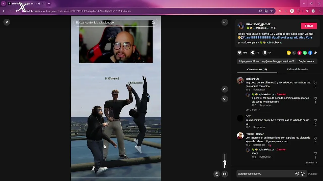Open makubex_gamer profile name

pos(258,24)
